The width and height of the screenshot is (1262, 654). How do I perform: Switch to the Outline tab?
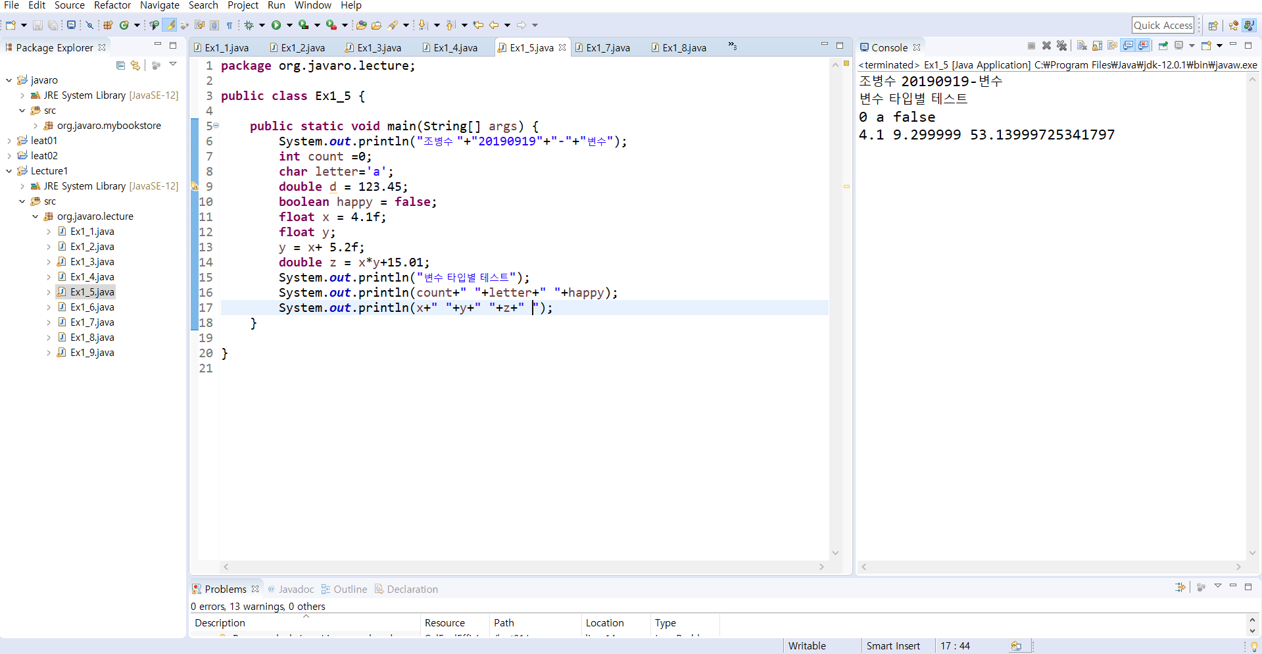click(x=344, y=589)
